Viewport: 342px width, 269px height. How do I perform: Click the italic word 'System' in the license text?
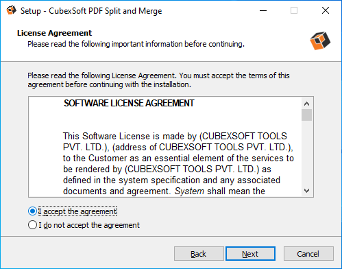[x=189, y=191]
